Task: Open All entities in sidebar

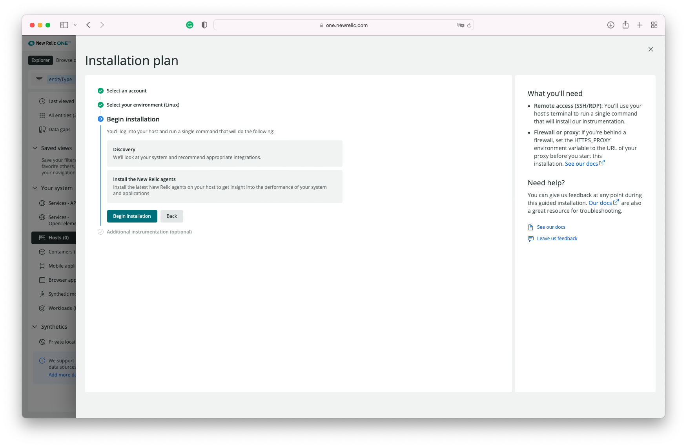Action: [57, 116]
